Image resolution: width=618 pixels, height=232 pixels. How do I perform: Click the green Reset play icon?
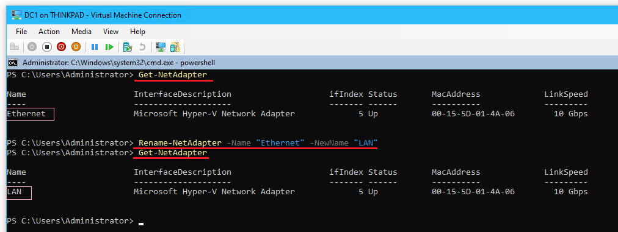(109, 47)
